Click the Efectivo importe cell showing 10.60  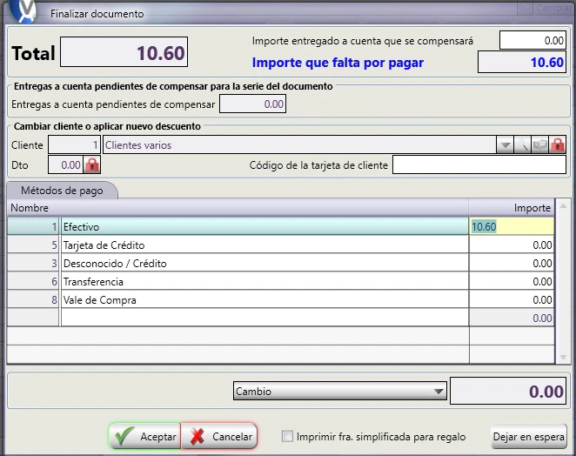click(512, 226)
